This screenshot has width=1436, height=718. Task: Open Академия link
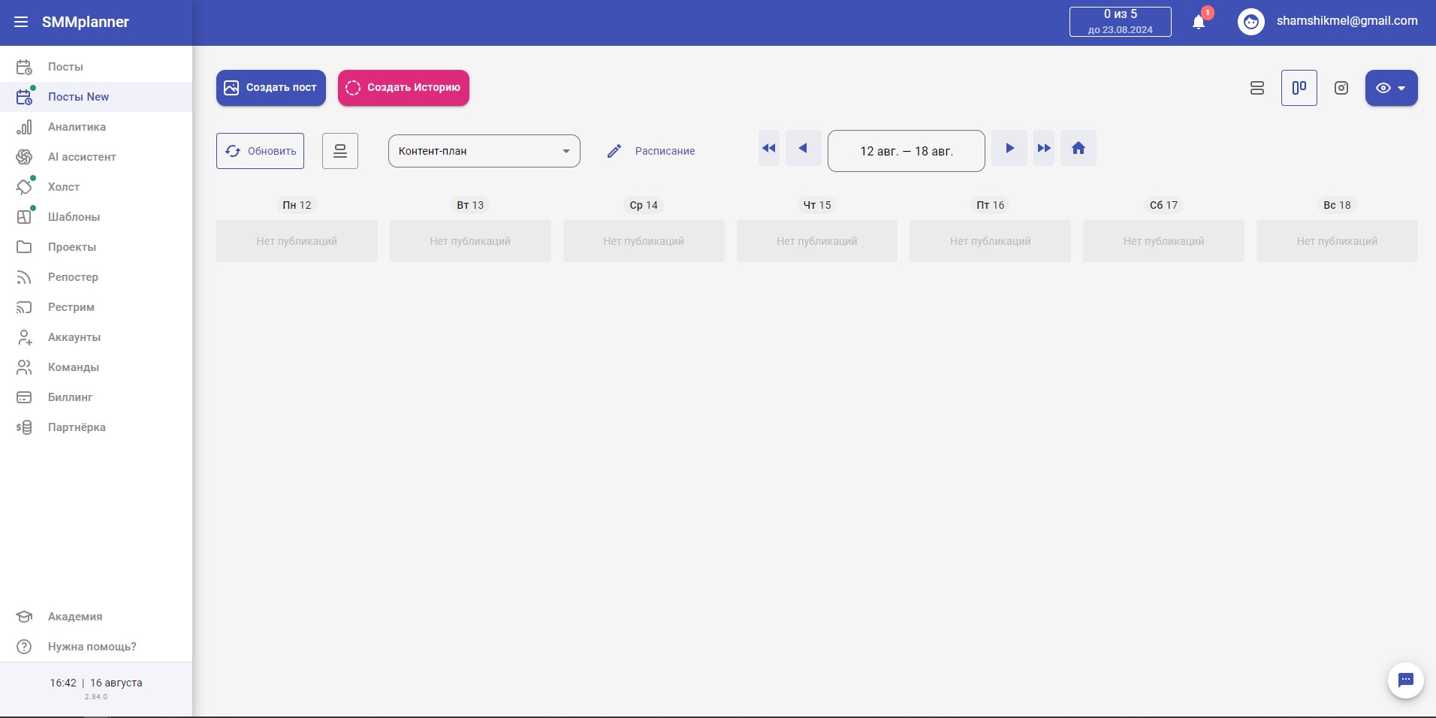(96, 617)
